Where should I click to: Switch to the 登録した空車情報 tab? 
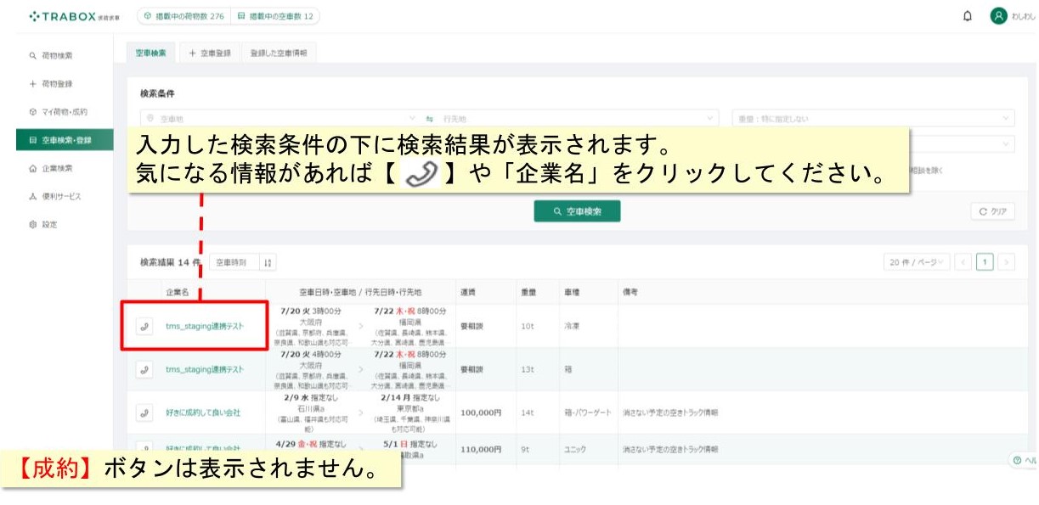(279, 53)
